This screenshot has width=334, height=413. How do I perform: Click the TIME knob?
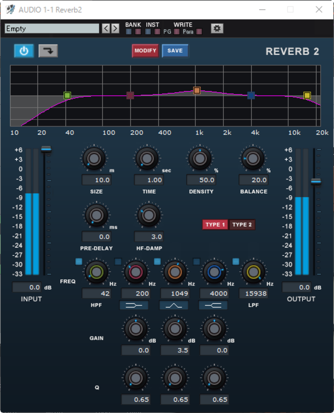pyautogui.click(x=147, y=158)
